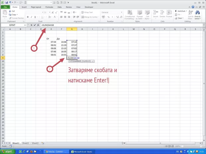Screen dimensions: 206x154
Task: Open the Data ribbon tab
Action: pyautogui.click(x=59, y=7)
